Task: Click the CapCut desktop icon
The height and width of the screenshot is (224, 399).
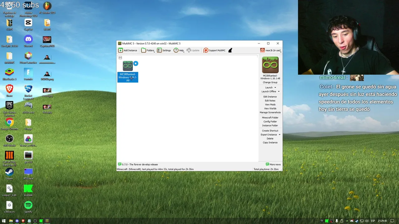Action: 28,25
